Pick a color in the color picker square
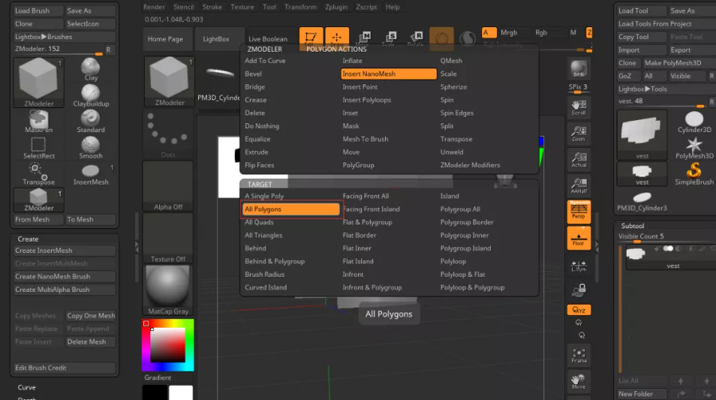This screenshot has width=716, height=400. 168,345
